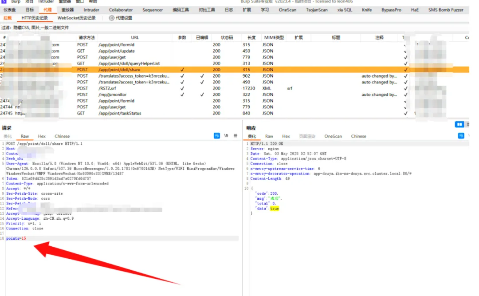
Task: Click the 过滤 filter settings bar
Action: click(235, 28)
